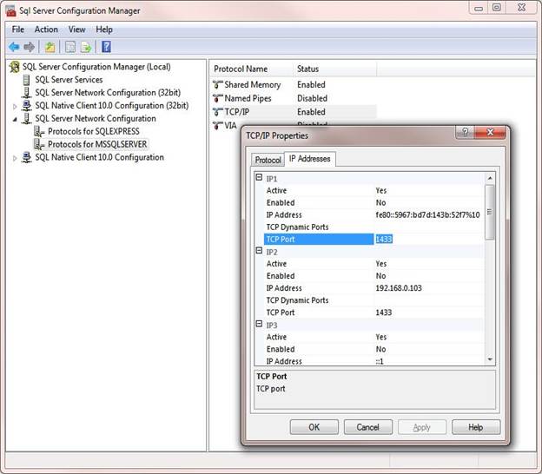Screen dimensions: 542x474
Task: Click scrollbar up arrow in properties list
Action: click(490, 178)
